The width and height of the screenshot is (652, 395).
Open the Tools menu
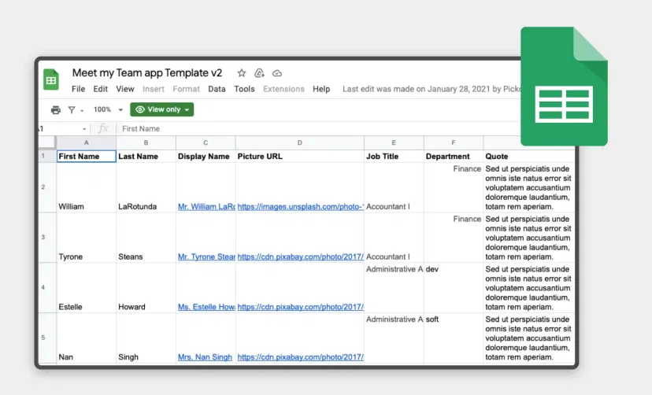tap(244, 90)
